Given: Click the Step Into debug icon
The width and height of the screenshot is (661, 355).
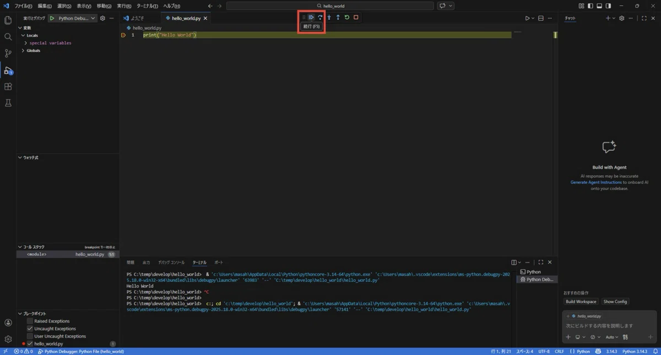Looking at the screenshot, I should pyautogui.click(x=329, y=18).
